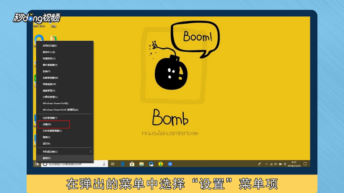Screen dimensions: 344x193
Task: Choose 移动中心(B) menu entry
Action: coord(65,52)
